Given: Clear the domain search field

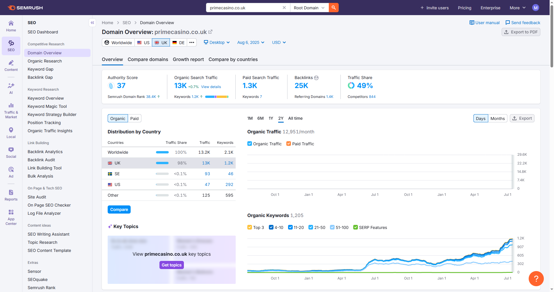Looking at the screenshot, I should pos(284,8).
